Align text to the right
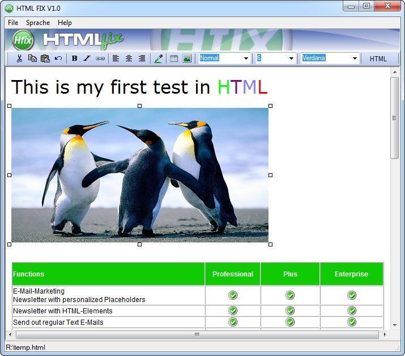 [142, 58]
